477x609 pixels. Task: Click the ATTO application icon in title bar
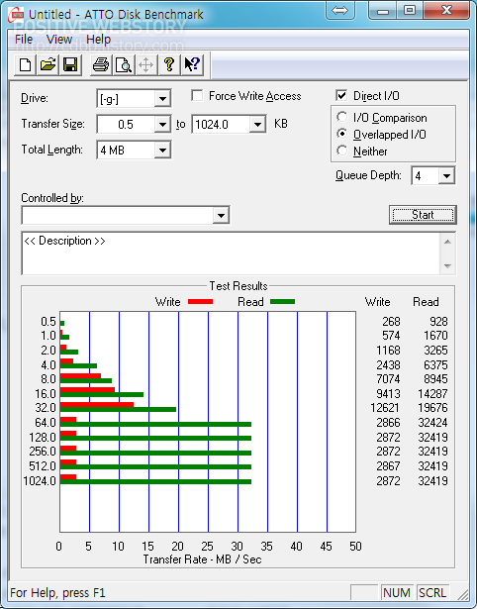tap(16, 15)
